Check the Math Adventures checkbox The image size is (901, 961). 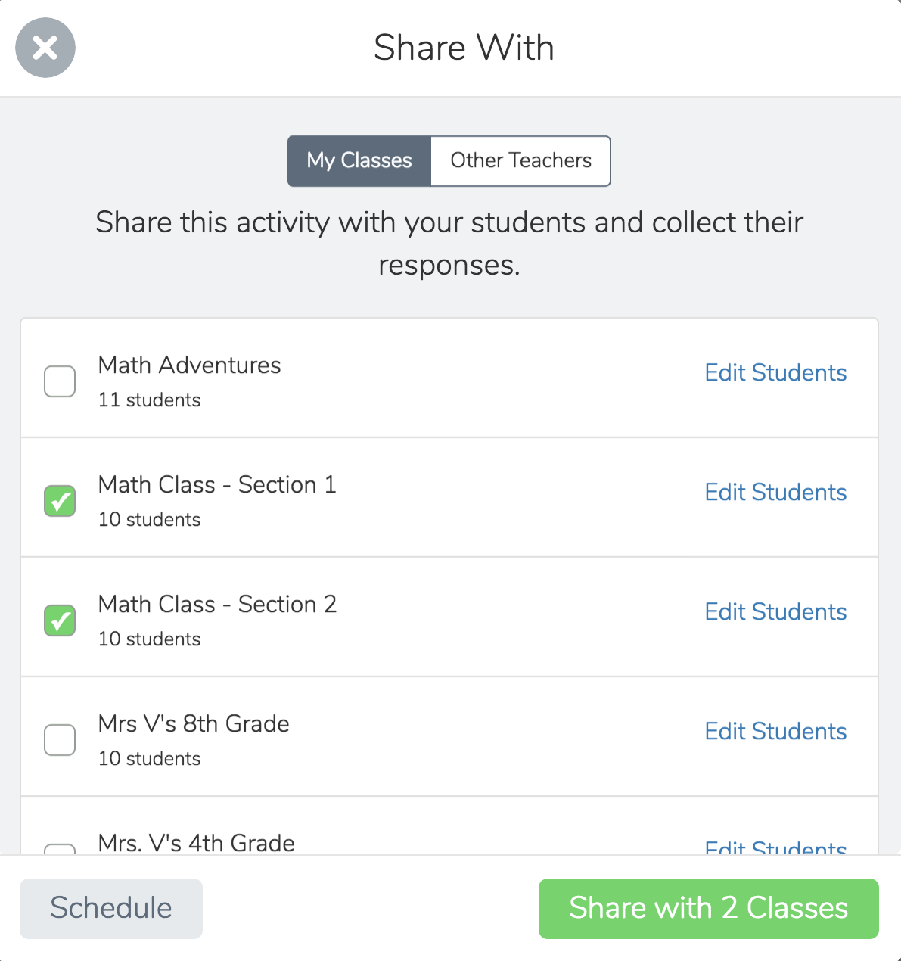[60, 381]
